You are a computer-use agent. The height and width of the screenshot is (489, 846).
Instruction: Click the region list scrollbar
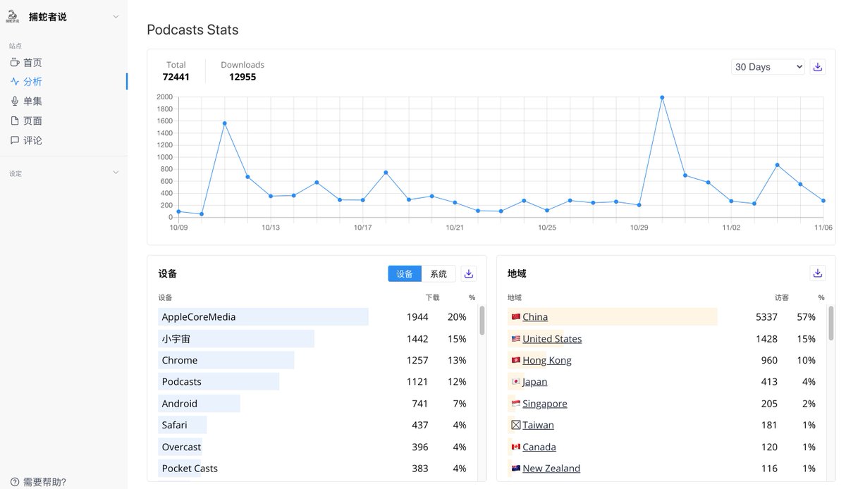[x=831, y=323]
